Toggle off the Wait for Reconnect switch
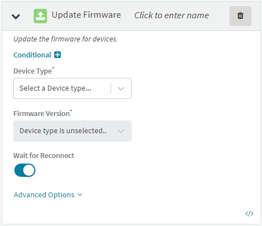262x226 pixels. [25, 170]
